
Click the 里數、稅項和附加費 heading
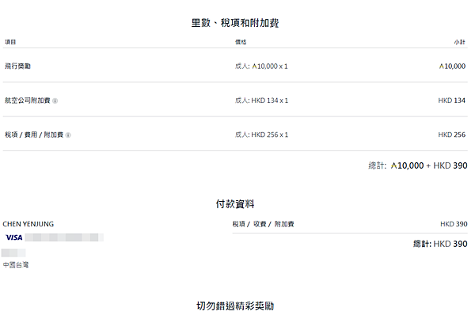[235, 23]
